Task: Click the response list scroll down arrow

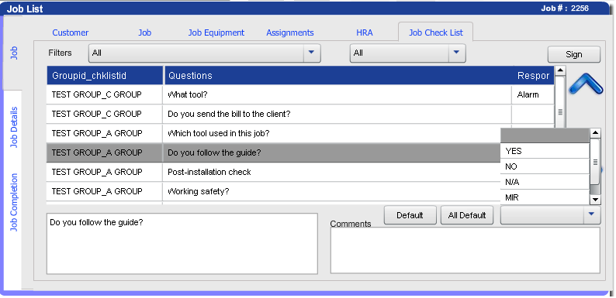Action: [x=595, y=200]
